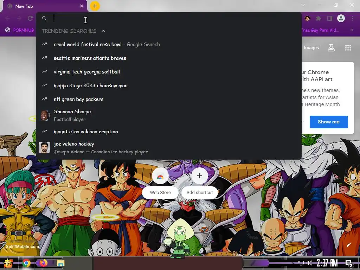Close the New Tab tab
The height and width of the screenshot is (270, 360).
tap(82, 6)
